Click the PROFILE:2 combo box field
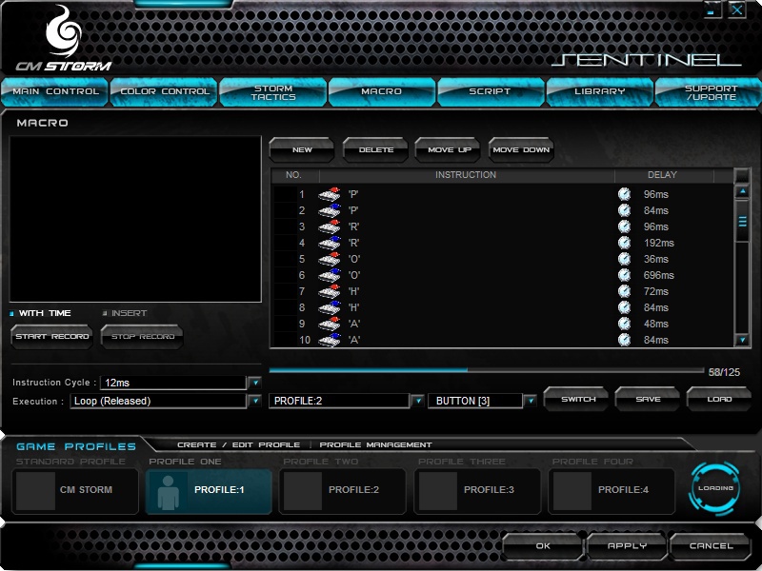This screenshot has height=571, width=762. tap(339, 401)
